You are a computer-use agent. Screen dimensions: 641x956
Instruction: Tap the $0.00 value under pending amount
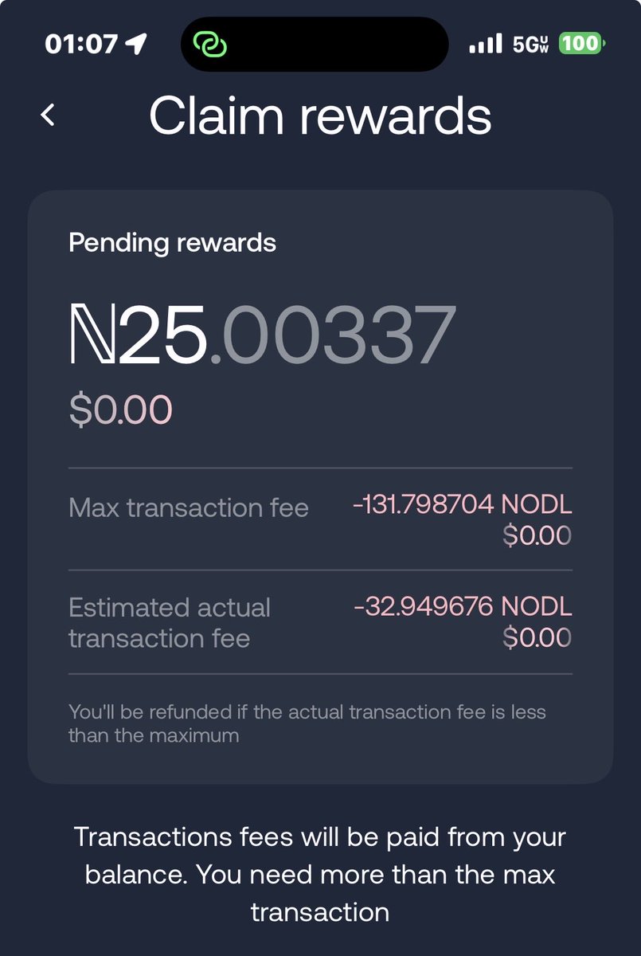coord(120,410)
